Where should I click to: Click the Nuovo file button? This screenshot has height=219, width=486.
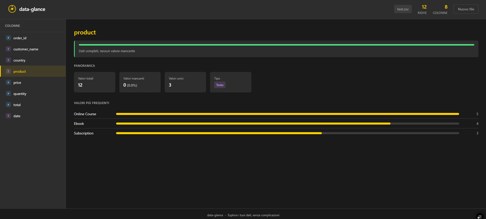tap(466, 9)
